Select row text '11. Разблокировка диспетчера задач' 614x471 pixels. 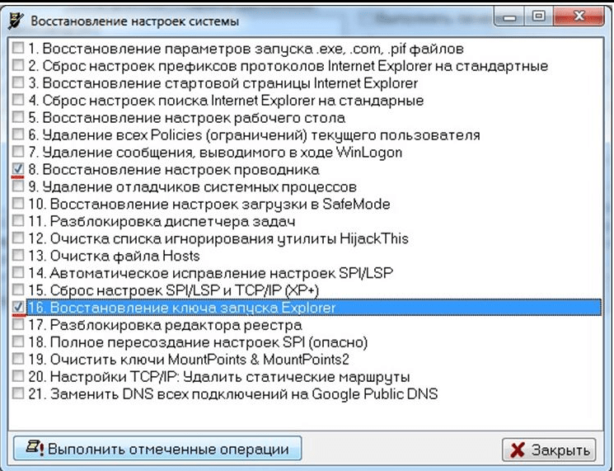(162, 221)
